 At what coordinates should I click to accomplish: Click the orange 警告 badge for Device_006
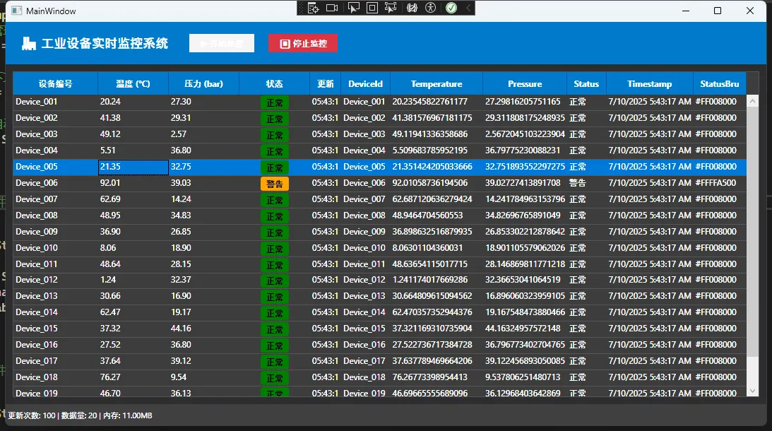(274, 184)
